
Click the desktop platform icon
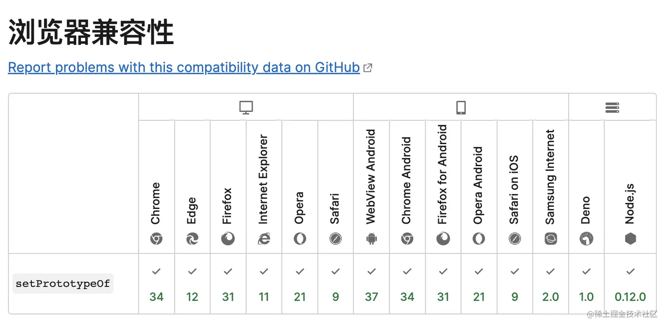pyautogui.click(x=246, y=108)
